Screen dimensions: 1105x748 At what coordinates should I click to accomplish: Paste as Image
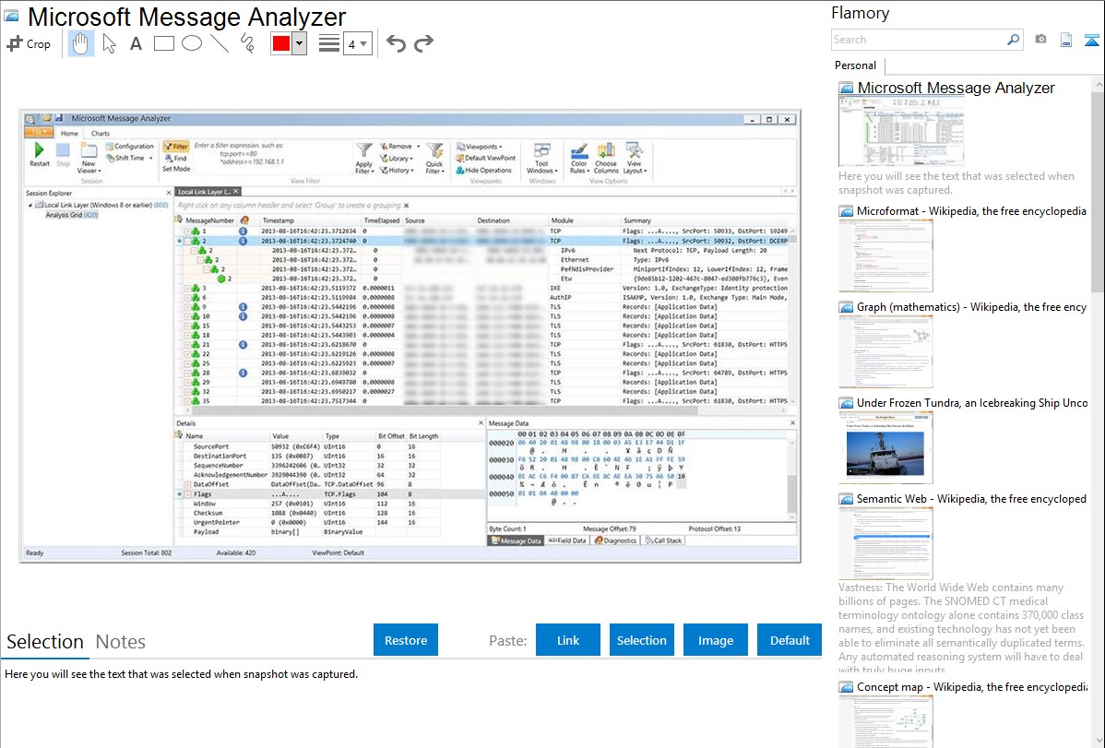715,640
